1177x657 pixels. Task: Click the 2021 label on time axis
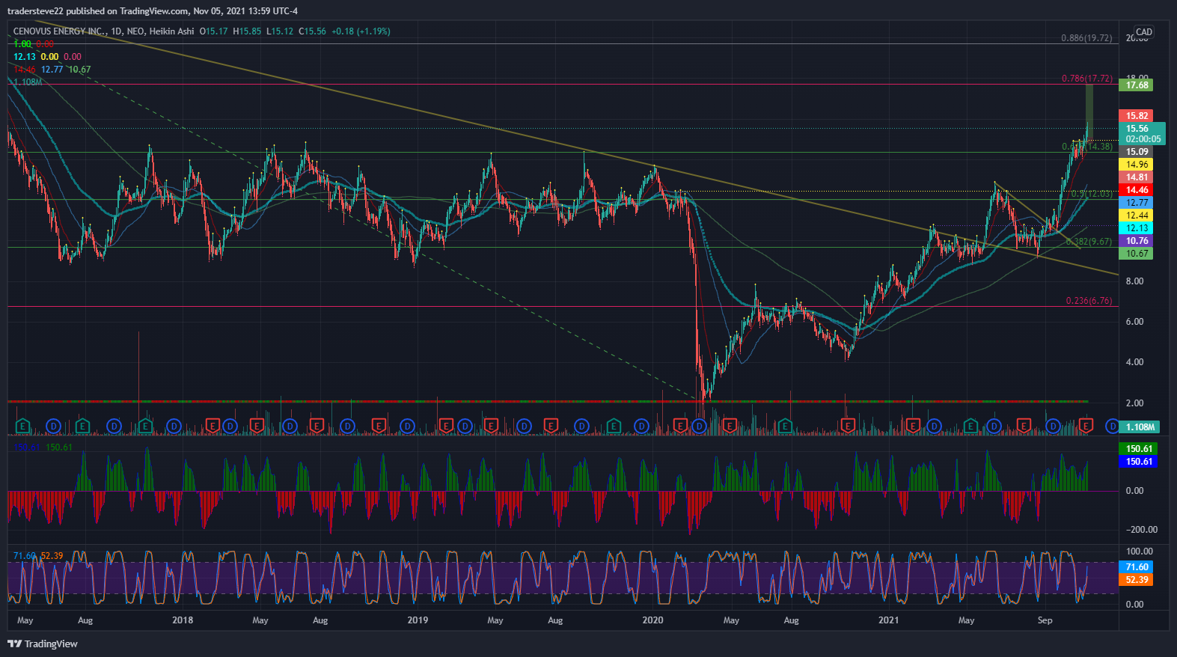888,620
